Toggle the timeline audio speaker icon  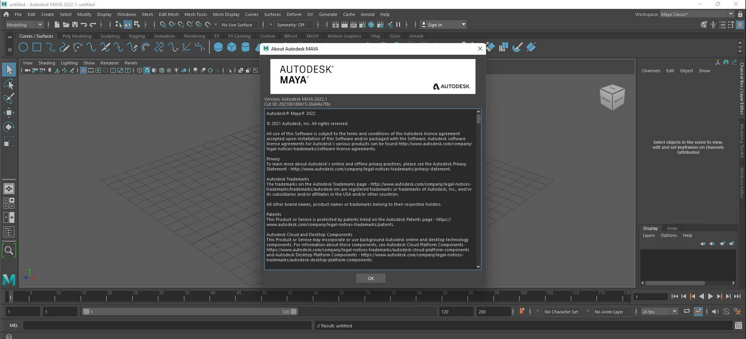pos(715,311)
